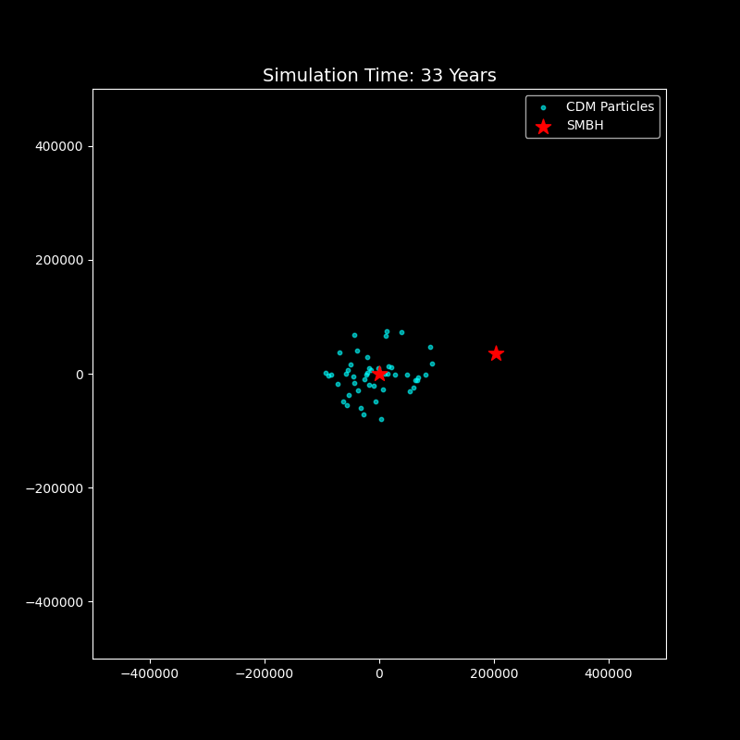Click the 200000 tick label on the y-axis

57,260
